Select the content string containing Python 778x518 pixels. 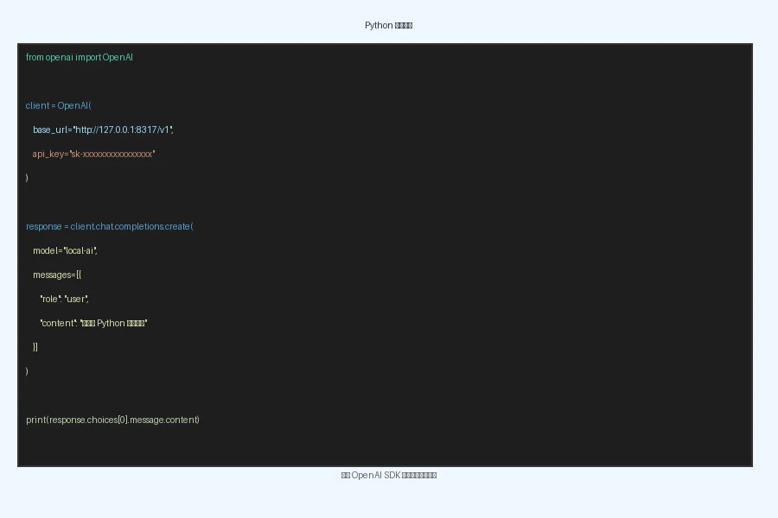pyautogui.click(x=114, y=324)
